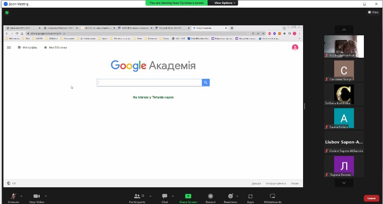Click the View layout button

click(x=373, y=12)
